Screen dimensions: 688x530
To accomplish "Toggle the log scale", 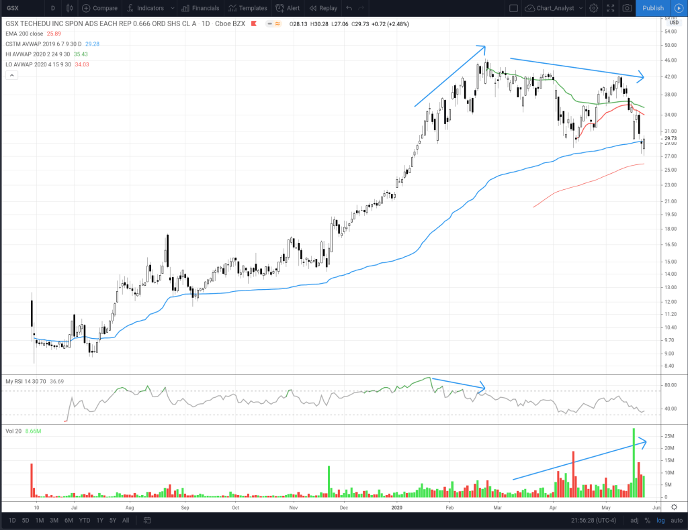I will tap(660, 520).
